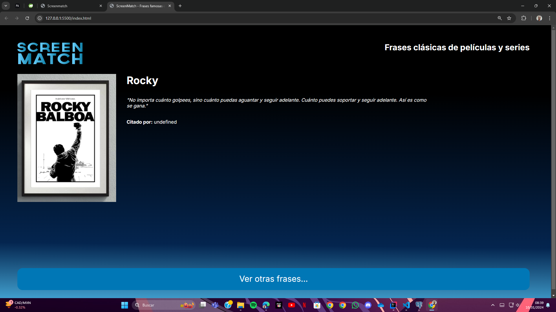Open Netflix from taskbar

[x=304, y=305]
